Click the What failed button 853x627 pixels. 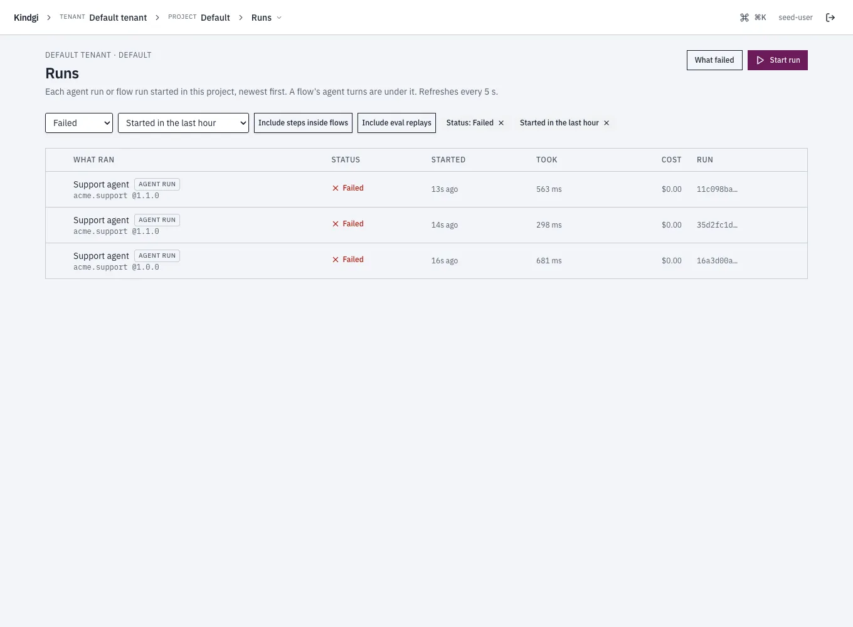[x=714, y=60]
